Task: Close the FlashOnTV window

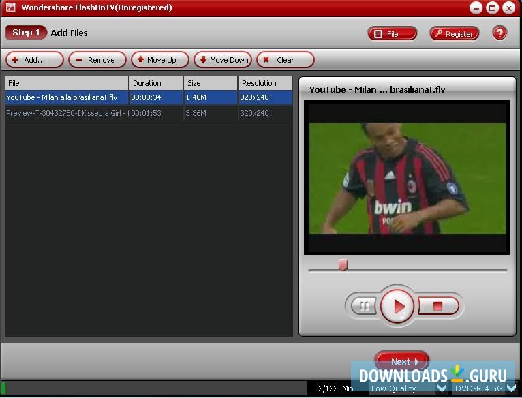Action: 508,8
